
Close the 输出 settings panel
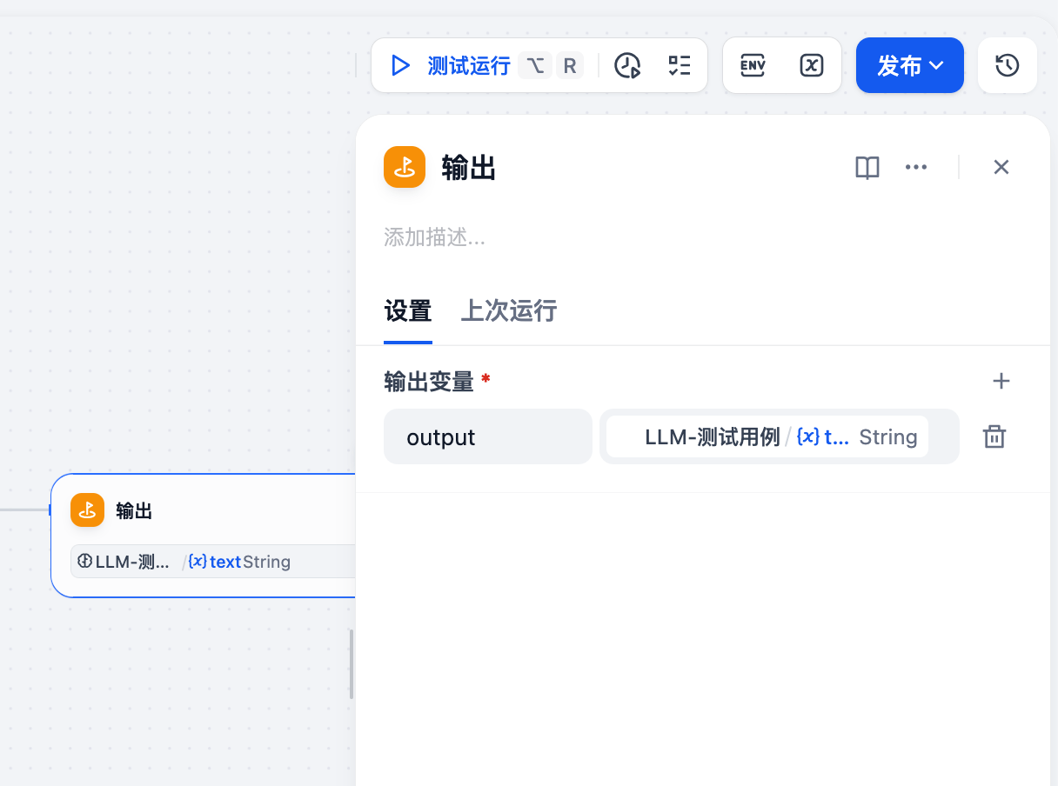click(1001, 167)
